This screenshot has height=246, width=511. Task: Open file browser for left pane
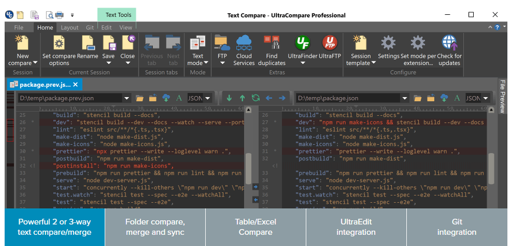coord(140,98)
